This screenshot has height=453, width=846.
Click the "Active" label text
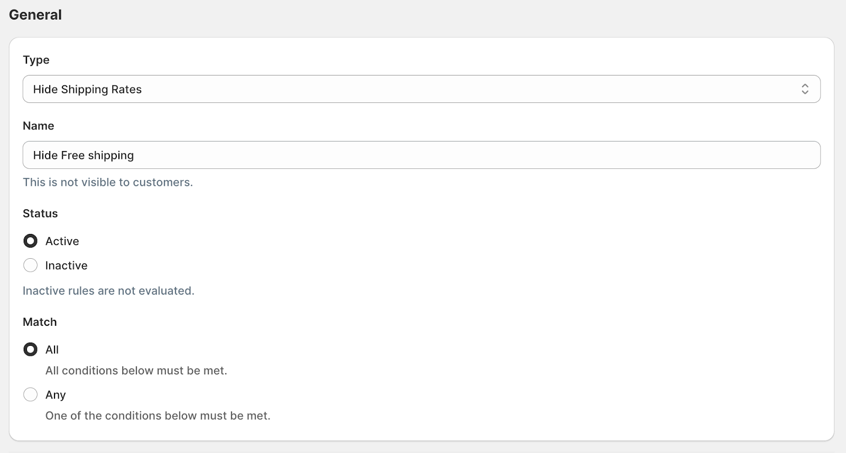click(62, 241)
